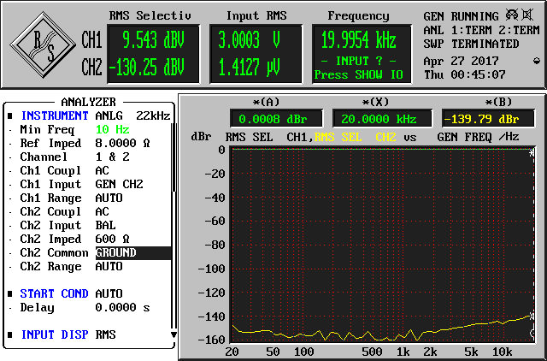Click the Frequency reading 19.9954 kHz
Viewport: 547px width, 361px height.
359,41
